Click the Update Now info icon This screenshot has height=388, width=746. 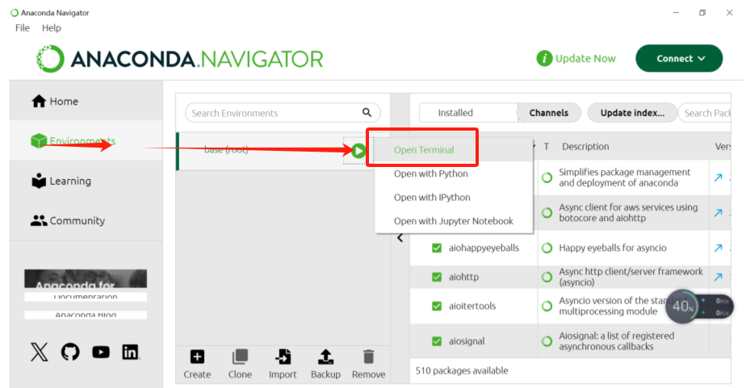tap(544, 59)
